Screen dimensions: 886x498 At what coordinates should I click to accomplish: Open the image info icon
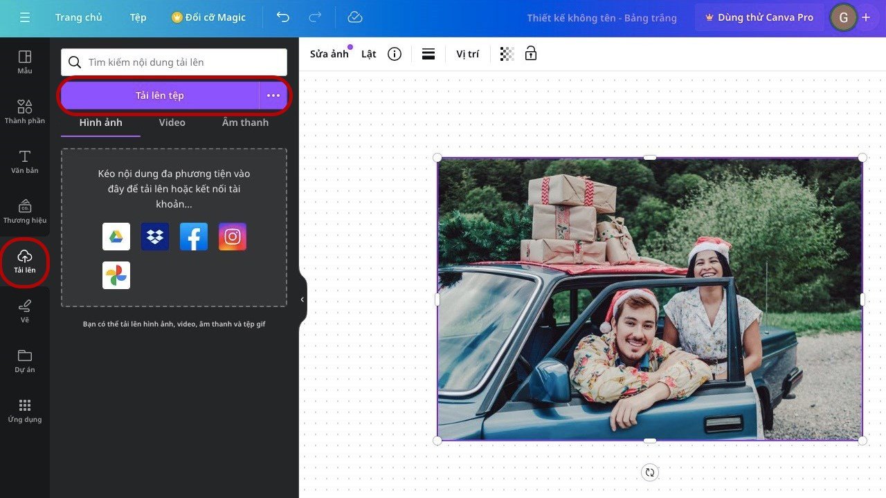(x=395, y=54)
